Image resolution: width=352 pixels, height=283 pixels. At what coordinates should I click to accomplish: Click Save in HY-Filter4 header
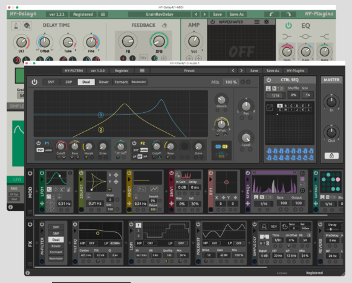coord(254,71)
